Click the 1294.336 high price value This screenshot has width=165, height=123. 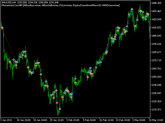click(x=33, y=2)
